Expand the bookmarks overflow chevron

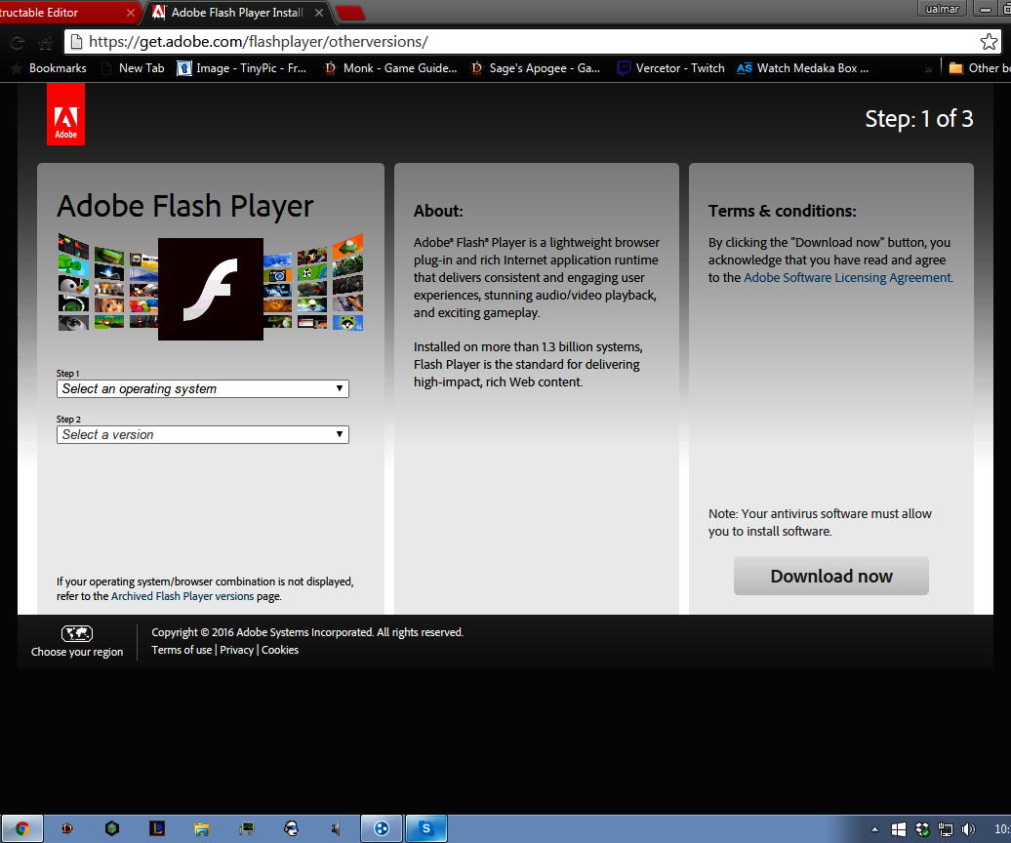pos(929,67)
